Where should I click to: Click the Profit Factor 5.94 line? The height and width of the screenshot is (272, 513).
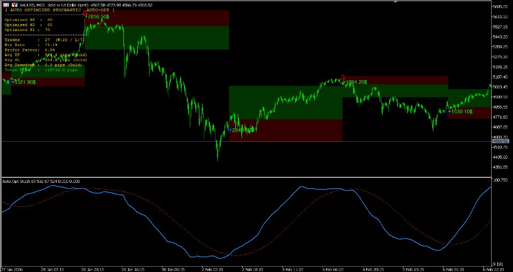30,50
